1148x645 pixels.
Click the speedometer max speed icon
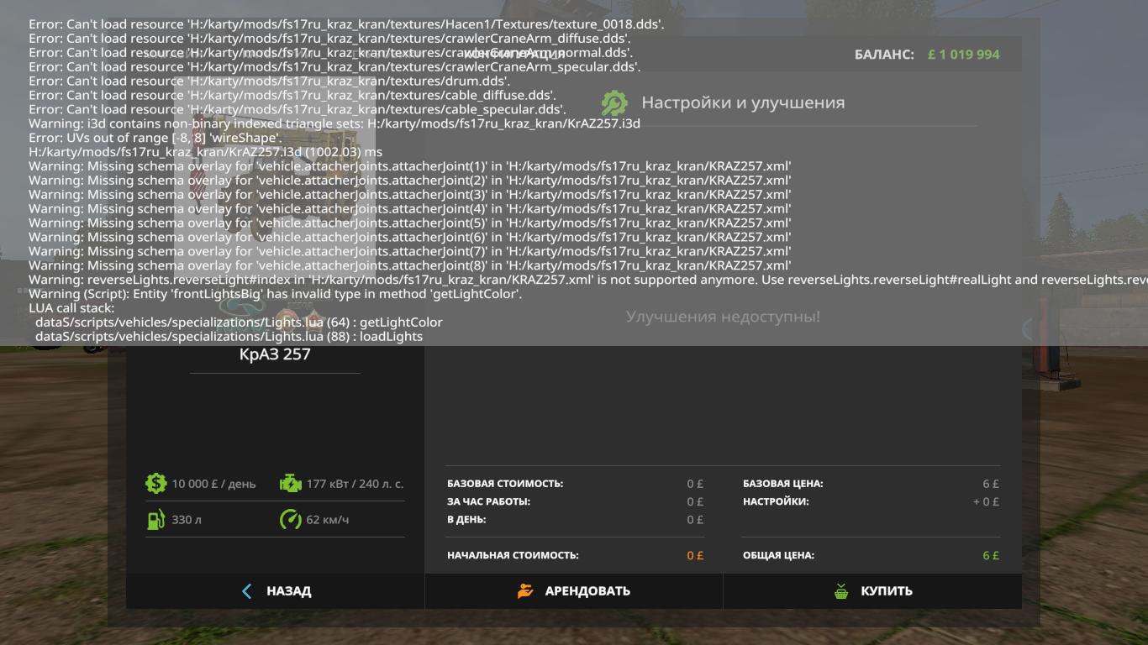tap(290, 519)
